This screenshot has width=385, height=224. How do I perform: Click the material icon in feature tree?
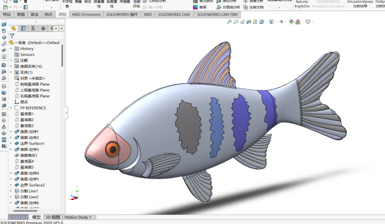[17, 78]
